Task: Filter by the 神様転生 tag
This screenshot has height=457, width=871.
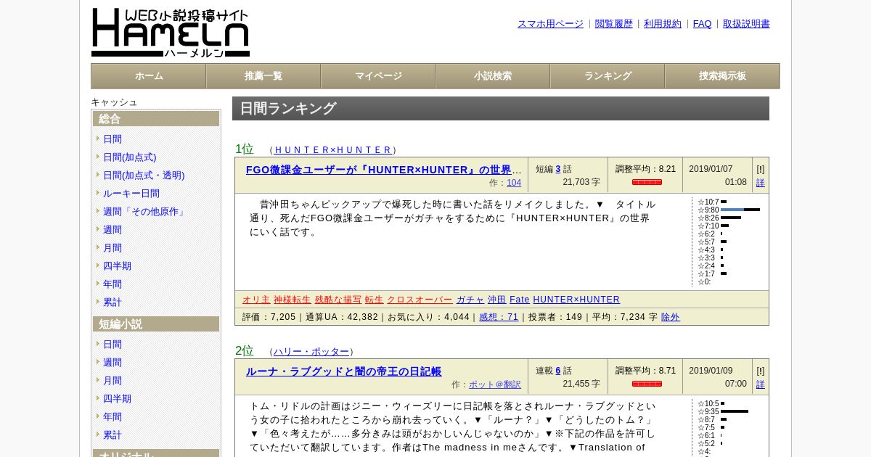Action: (293, 300)
